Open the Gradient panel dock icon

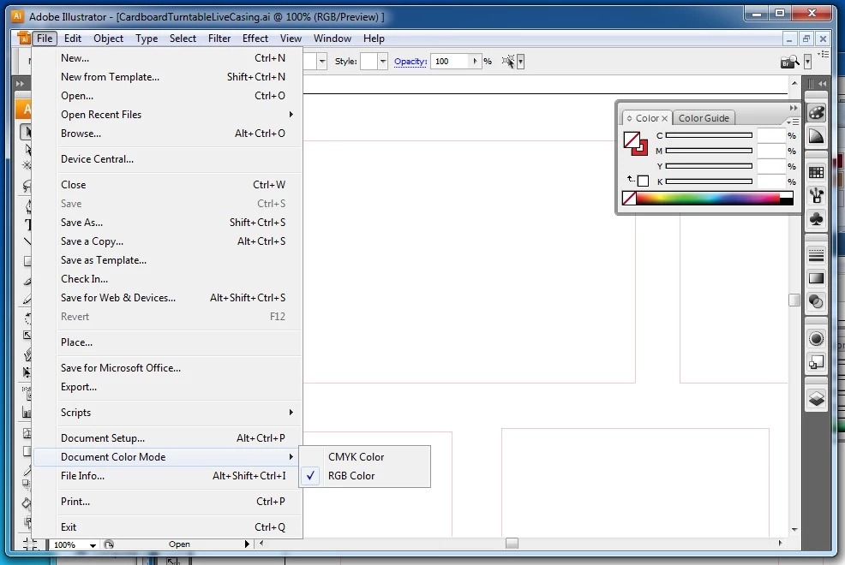(816, 279)
